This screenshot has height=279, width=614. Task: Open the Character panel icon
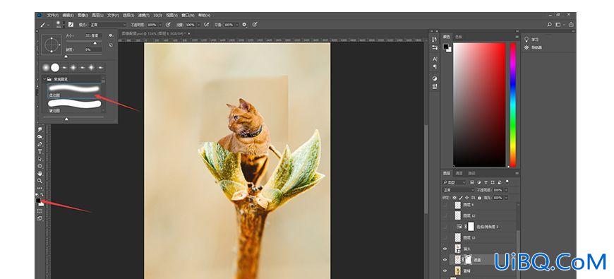pyautogui.click(x=435, y=59)
